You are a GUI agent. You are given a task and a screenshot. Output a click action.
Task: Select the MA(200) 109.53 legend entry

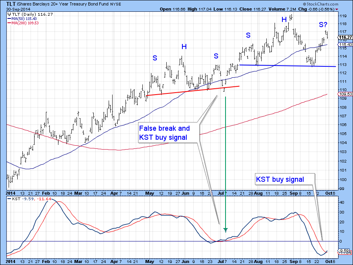[x=25, y=23]
